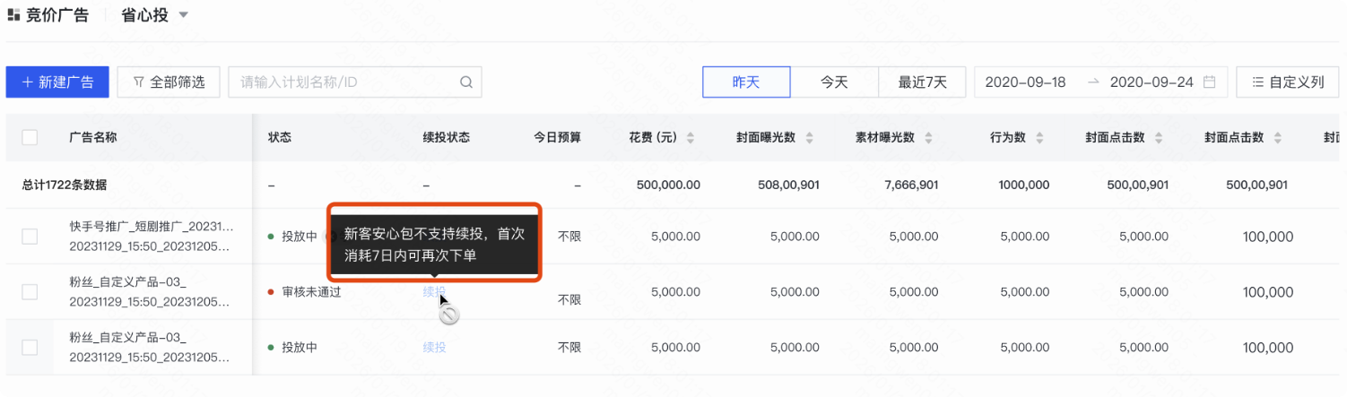Click the 续投状态 column header
The width and height of the screenshot is (1347, 397).
click(447, 137)
